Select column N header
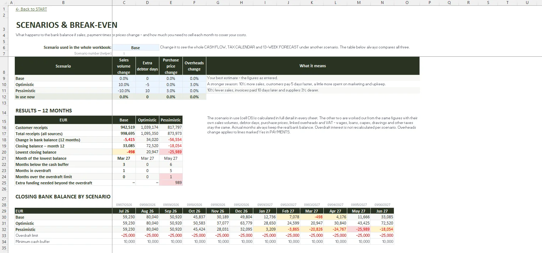This screenshot has width=542, height=253. (382, 3)
